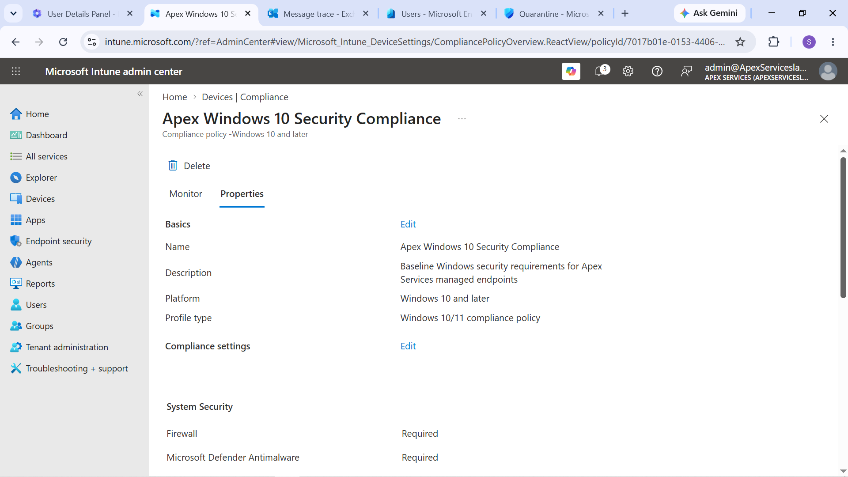Switch to User Details Panel browser tab
This screenshot has width=848, height=477.
point(83,14)
